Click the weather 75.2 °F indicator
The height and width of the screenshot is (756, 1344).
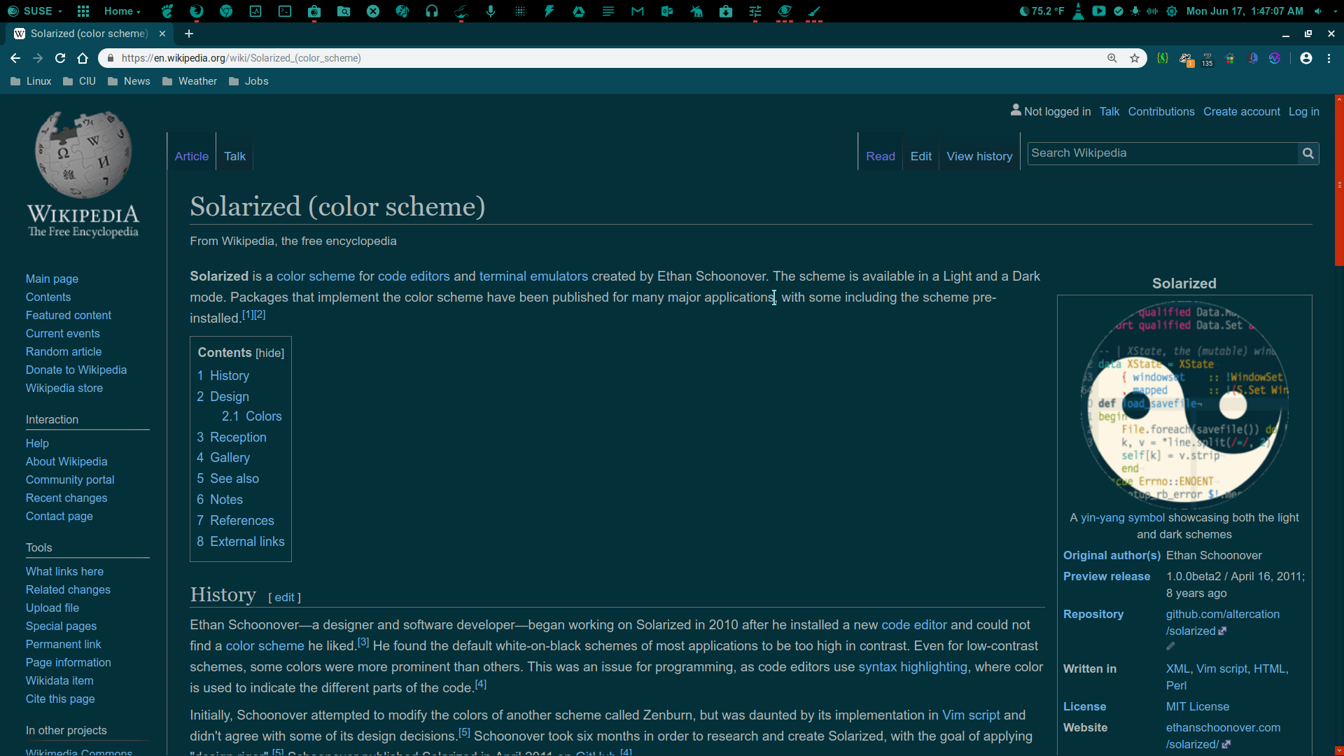(1042, 11)
